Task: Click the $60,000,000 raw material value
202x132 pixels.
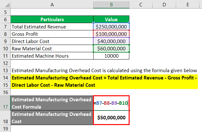Action: (x=111, y=48)
